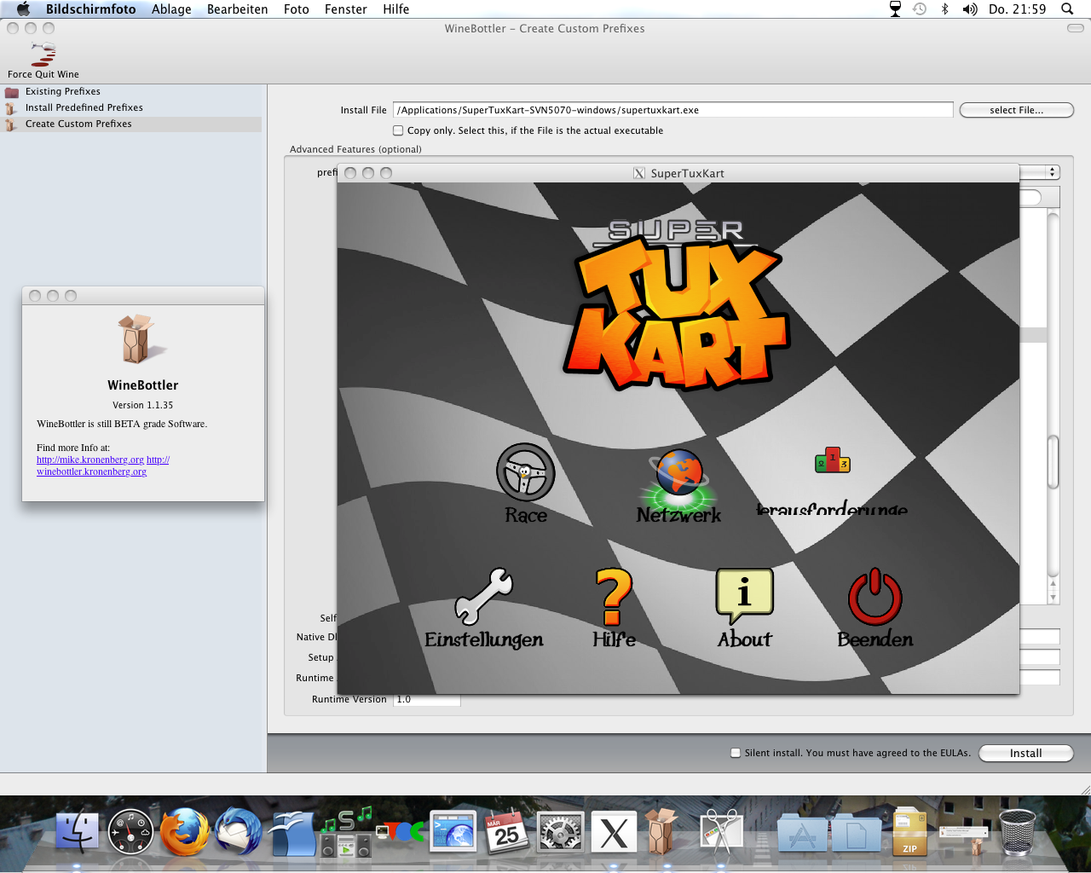Open Install Predefined Prefixes in the sidebar
The width and height of the screenshot is (1091, 873).
pos(84,107)
